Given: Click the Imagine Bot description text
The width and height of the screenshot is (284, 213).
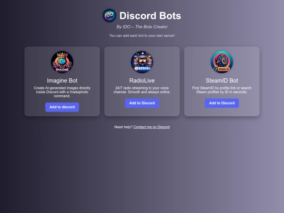Looking at the screenshot, I should 62,92.
